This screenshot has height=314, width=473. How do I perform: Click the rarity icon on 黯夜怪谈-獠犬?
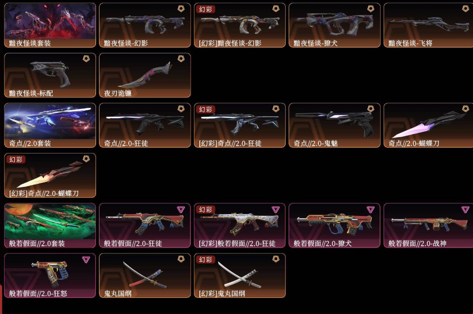click(x=371, y=9)
